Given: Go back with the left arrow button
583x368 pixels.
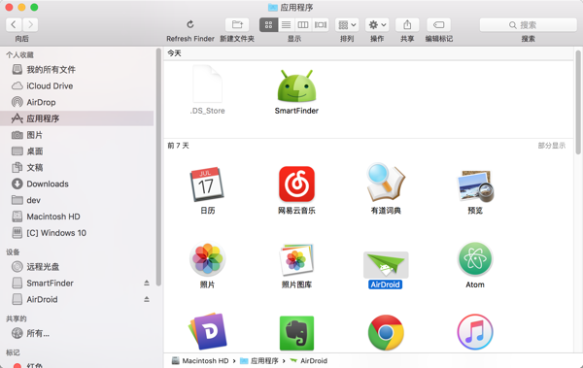Looking at the screenshot, I should 14,25.
